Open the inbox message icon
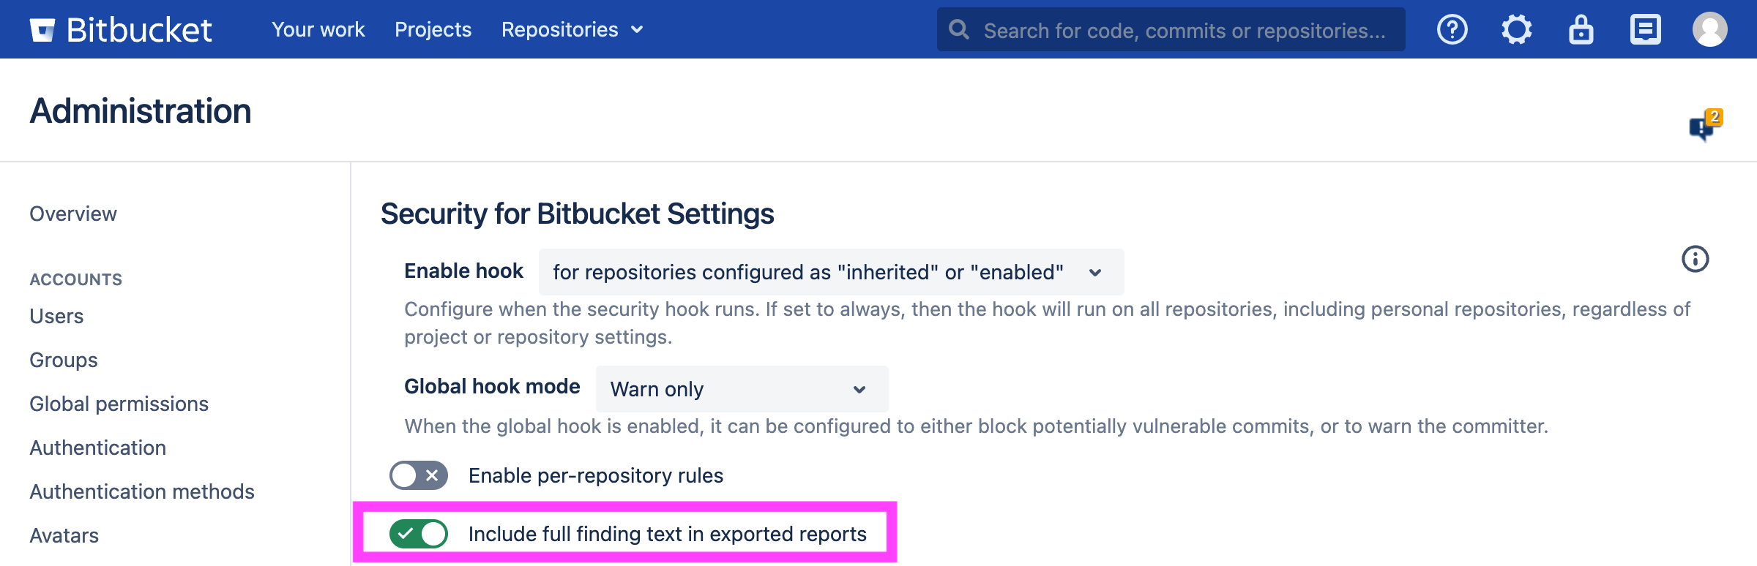This screenshot has width=1757, height=566. point(1645,30)
